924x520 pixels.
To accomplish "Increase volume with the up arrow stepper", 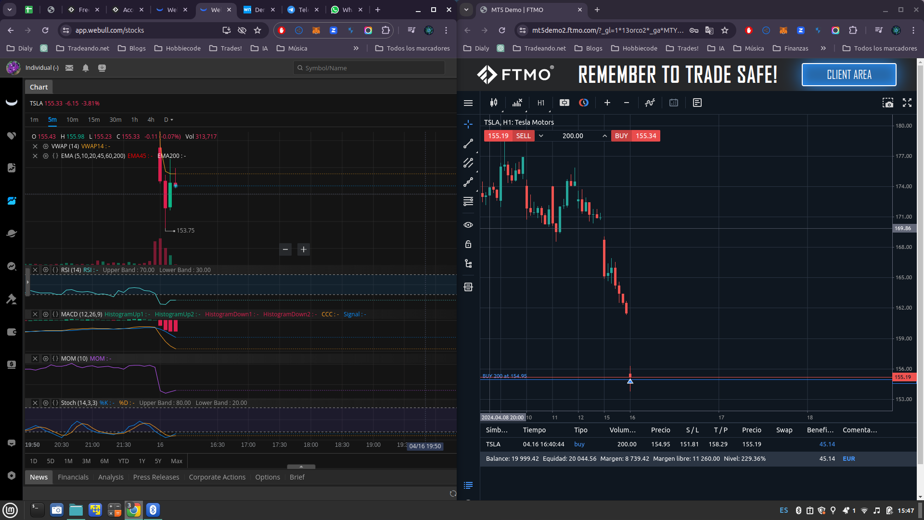I will click(604, 136).
